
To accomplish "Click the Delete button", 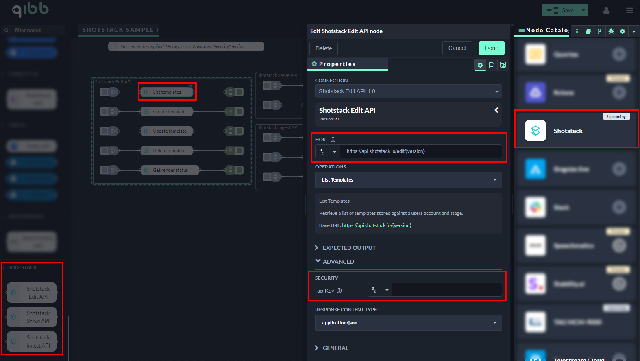I will pyautogui.click(x=323, y=48).
